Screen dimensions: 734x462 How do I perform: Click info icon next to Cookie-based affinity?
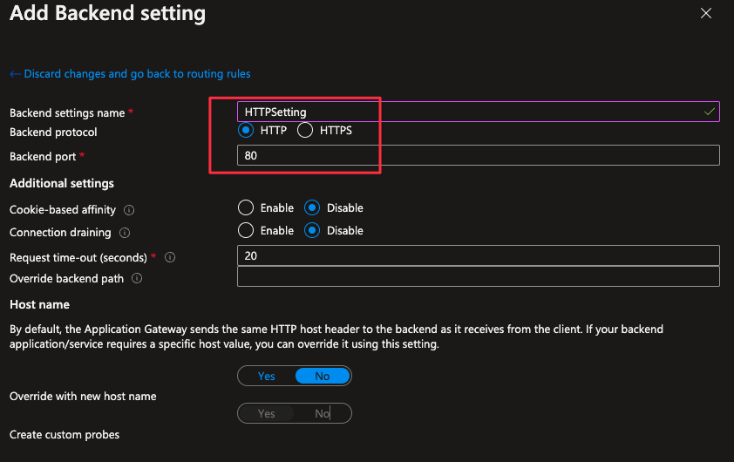pos(129,210)
